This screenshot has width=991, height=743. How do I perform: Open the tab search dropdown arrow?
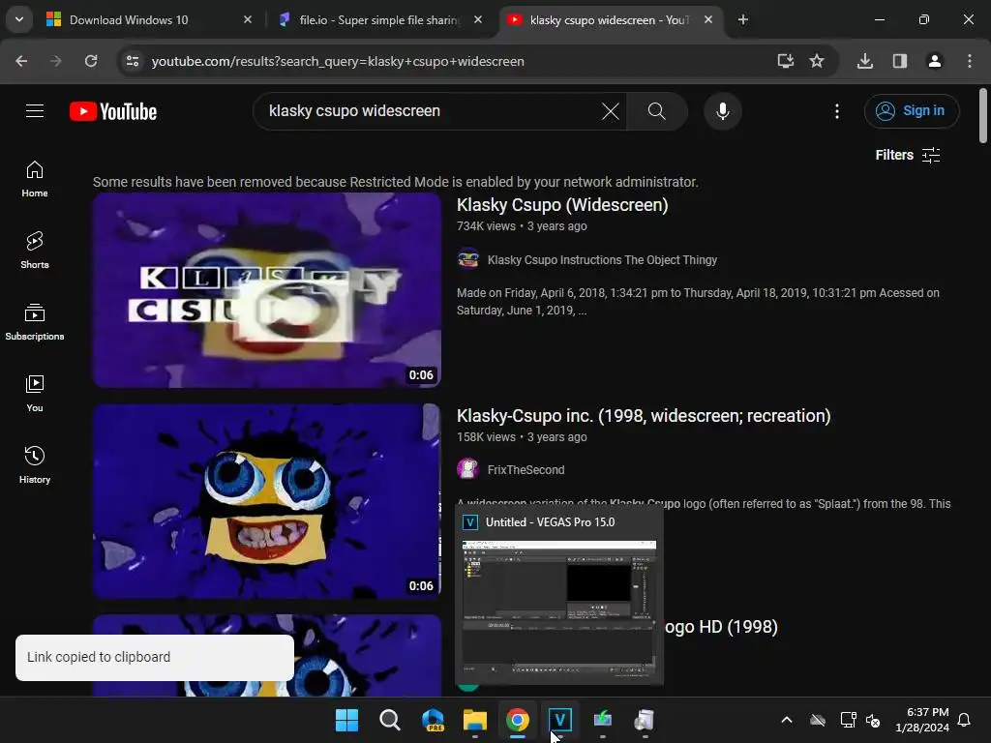pyautogui.click(x=19, y=19)
